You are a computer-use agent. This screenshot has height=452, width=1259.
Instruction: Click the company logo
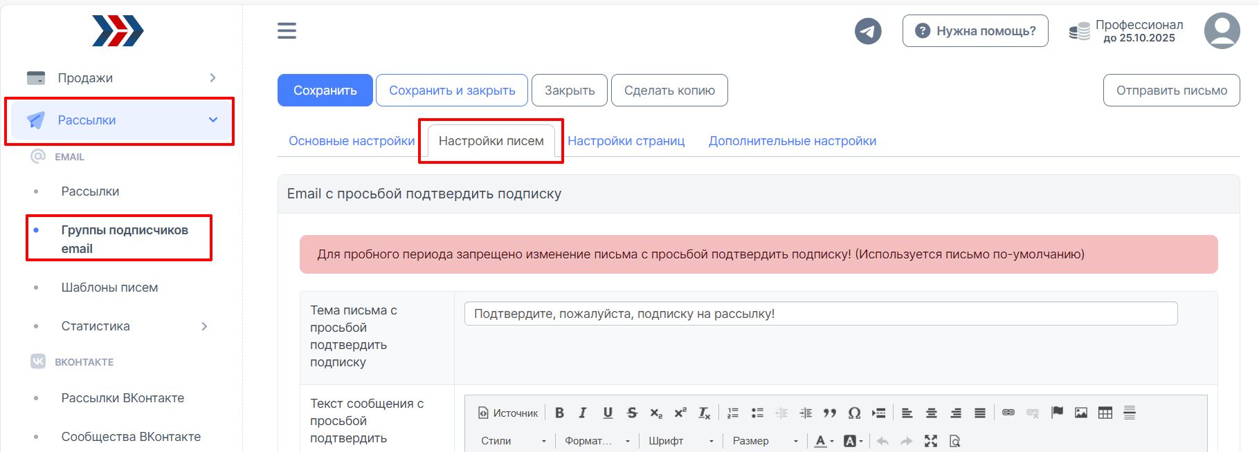[118, 31]
